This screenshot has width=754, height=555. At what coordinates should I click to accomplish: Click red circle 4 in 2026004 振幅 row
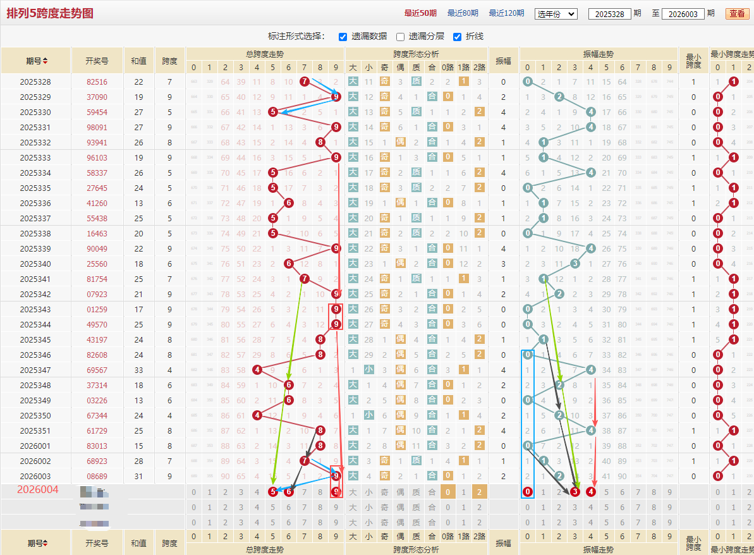coord(591,492)
